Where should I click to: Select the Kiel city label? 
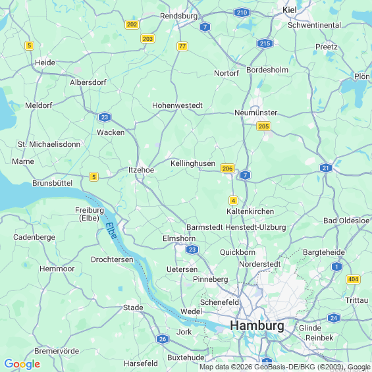(290, 10)
